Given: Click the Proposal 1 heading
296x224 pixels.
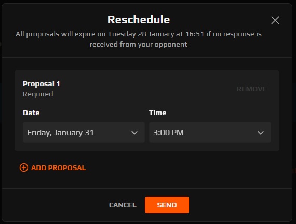Looking at the screenshot, I should click(x=42, y=83).
